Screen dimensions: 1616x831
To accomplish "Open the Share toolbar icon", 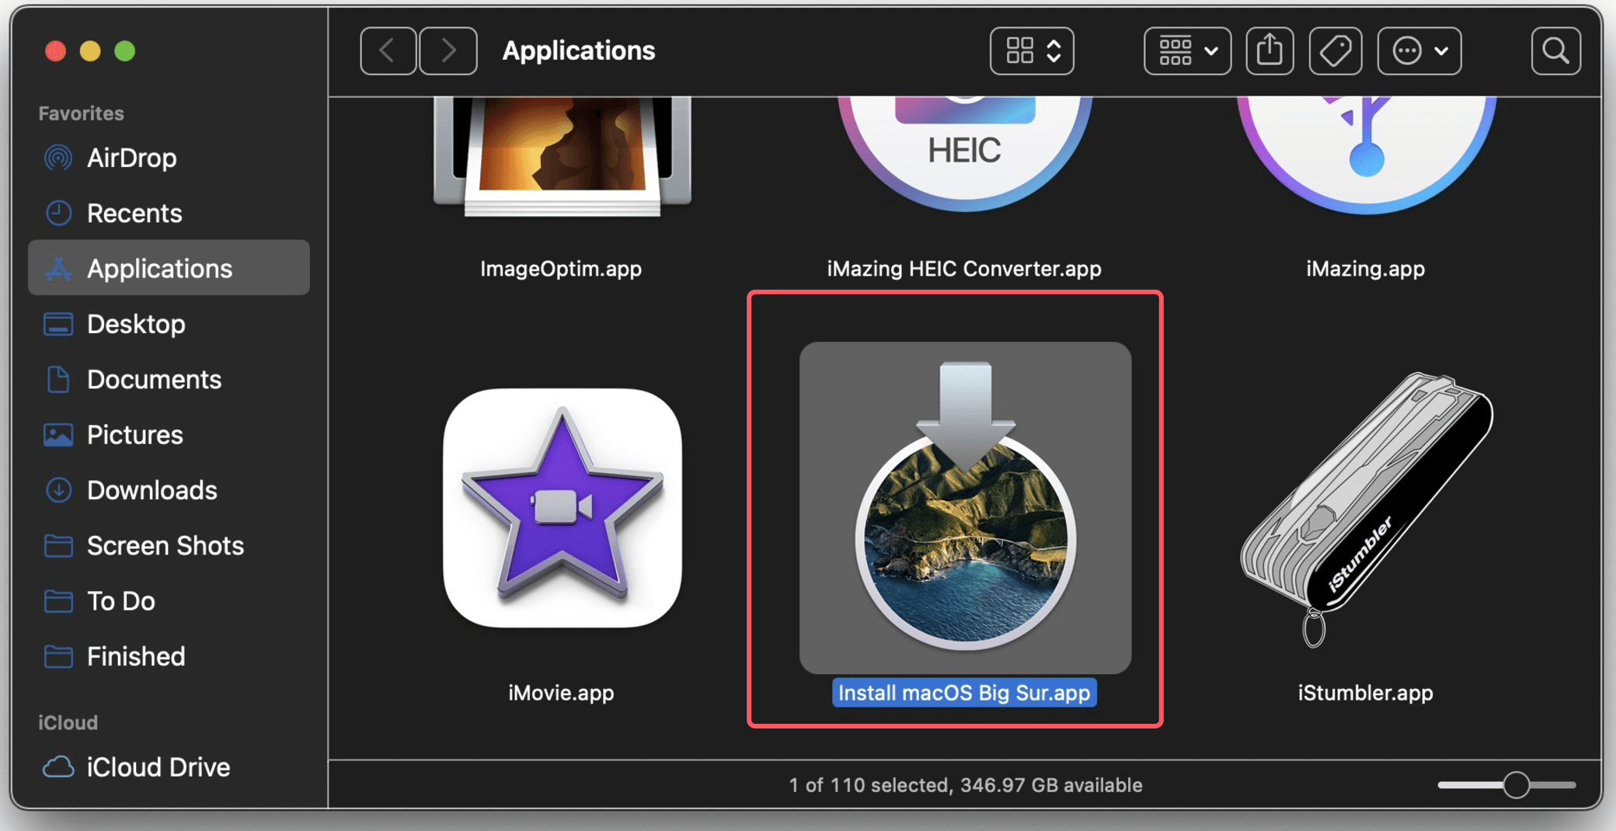I will pyautogui.click(x=1269, y=50).
